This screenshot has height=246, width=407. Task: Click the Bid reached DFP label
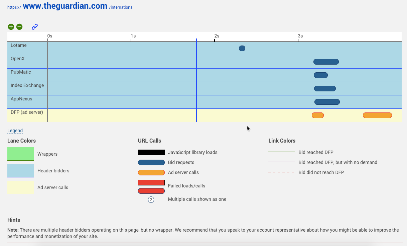coord(316,152)
